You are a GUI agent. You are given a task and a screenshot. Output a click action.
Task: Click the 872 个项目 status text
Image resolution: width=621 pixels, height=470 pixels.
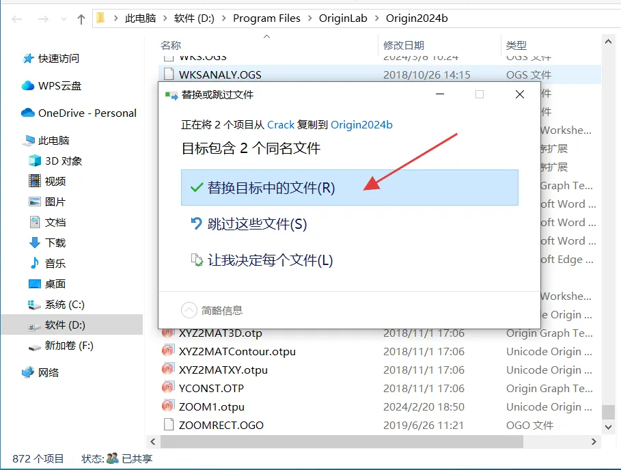click(x=38, y=458)
